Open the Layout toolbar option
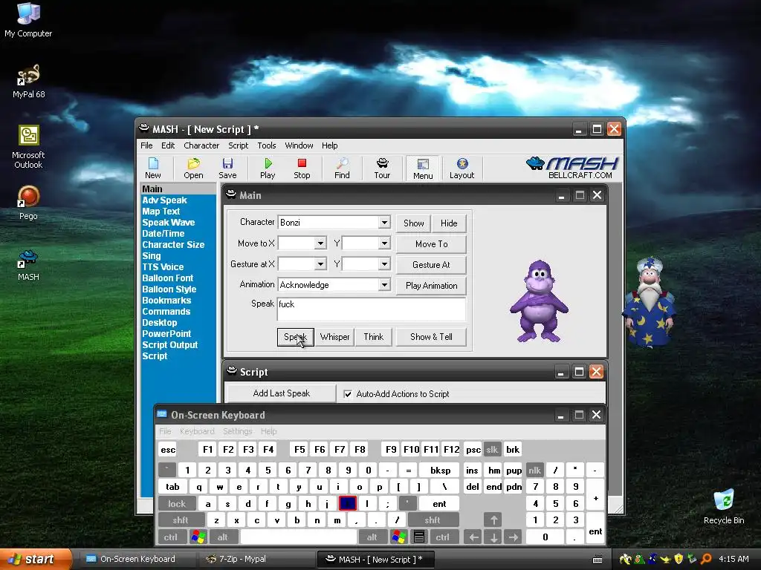This screenshot has width=761, height=570. tap(462, 168)
